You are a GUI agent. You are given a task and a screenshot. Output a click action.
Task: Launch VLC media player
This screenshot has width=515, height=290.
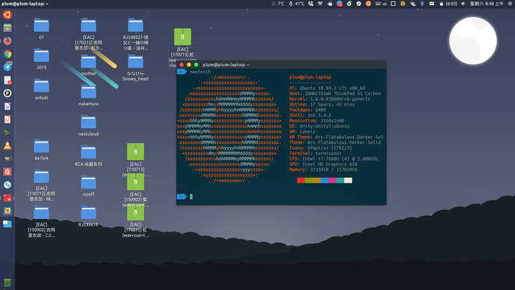(8, 146)
